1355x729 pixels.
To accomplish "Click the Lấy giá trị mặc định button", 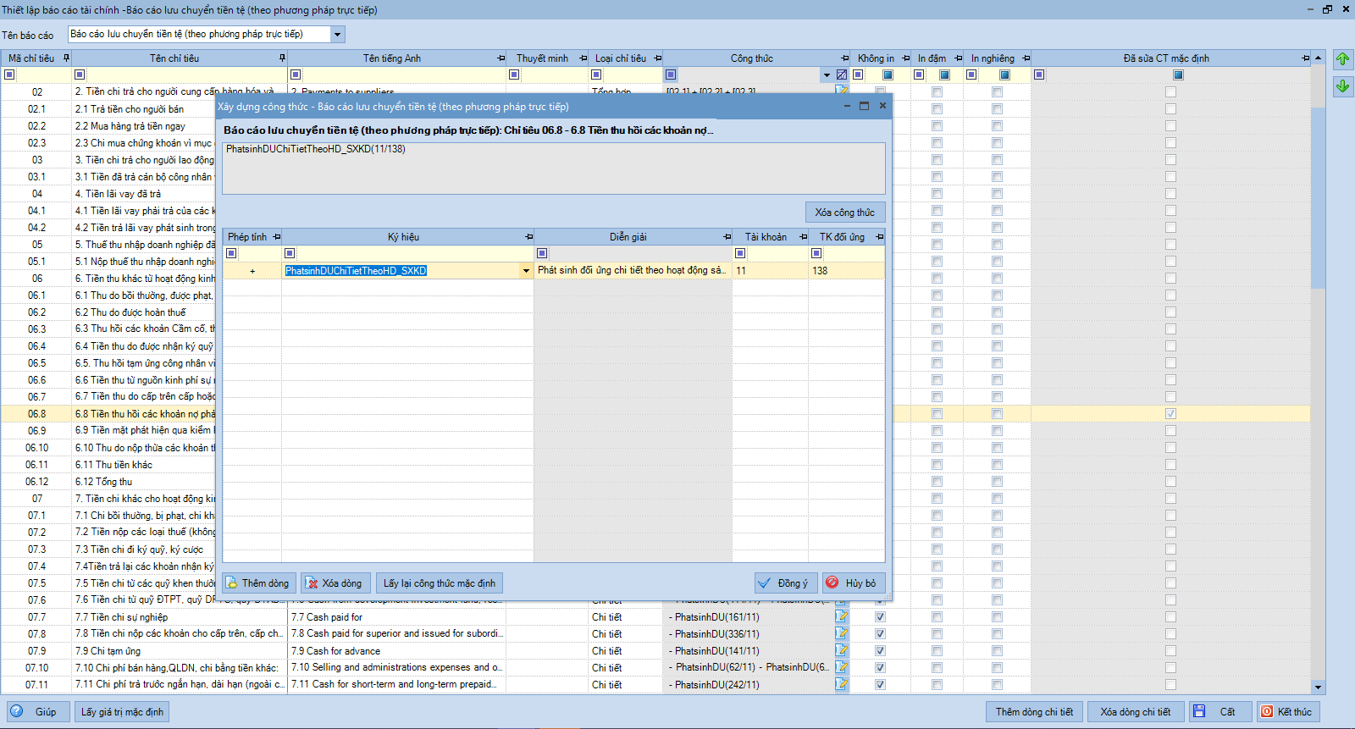I will pos(122,712).
